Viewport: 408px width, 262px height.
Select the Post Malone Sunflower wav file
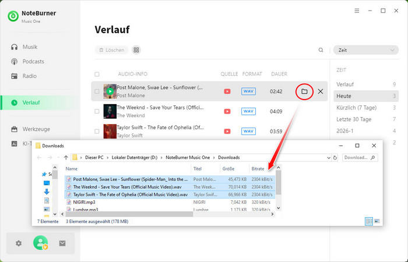click(170, 179)
